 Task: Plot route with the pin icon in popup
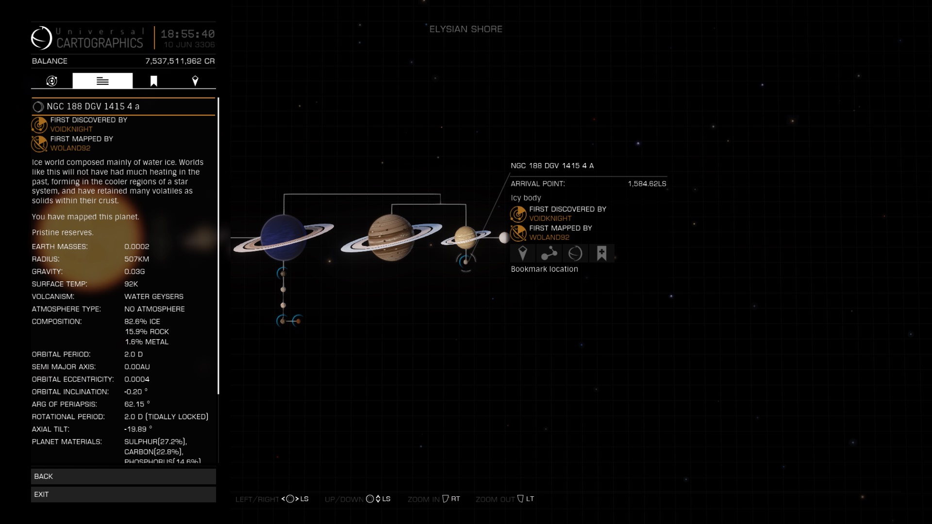pos(523,253)
